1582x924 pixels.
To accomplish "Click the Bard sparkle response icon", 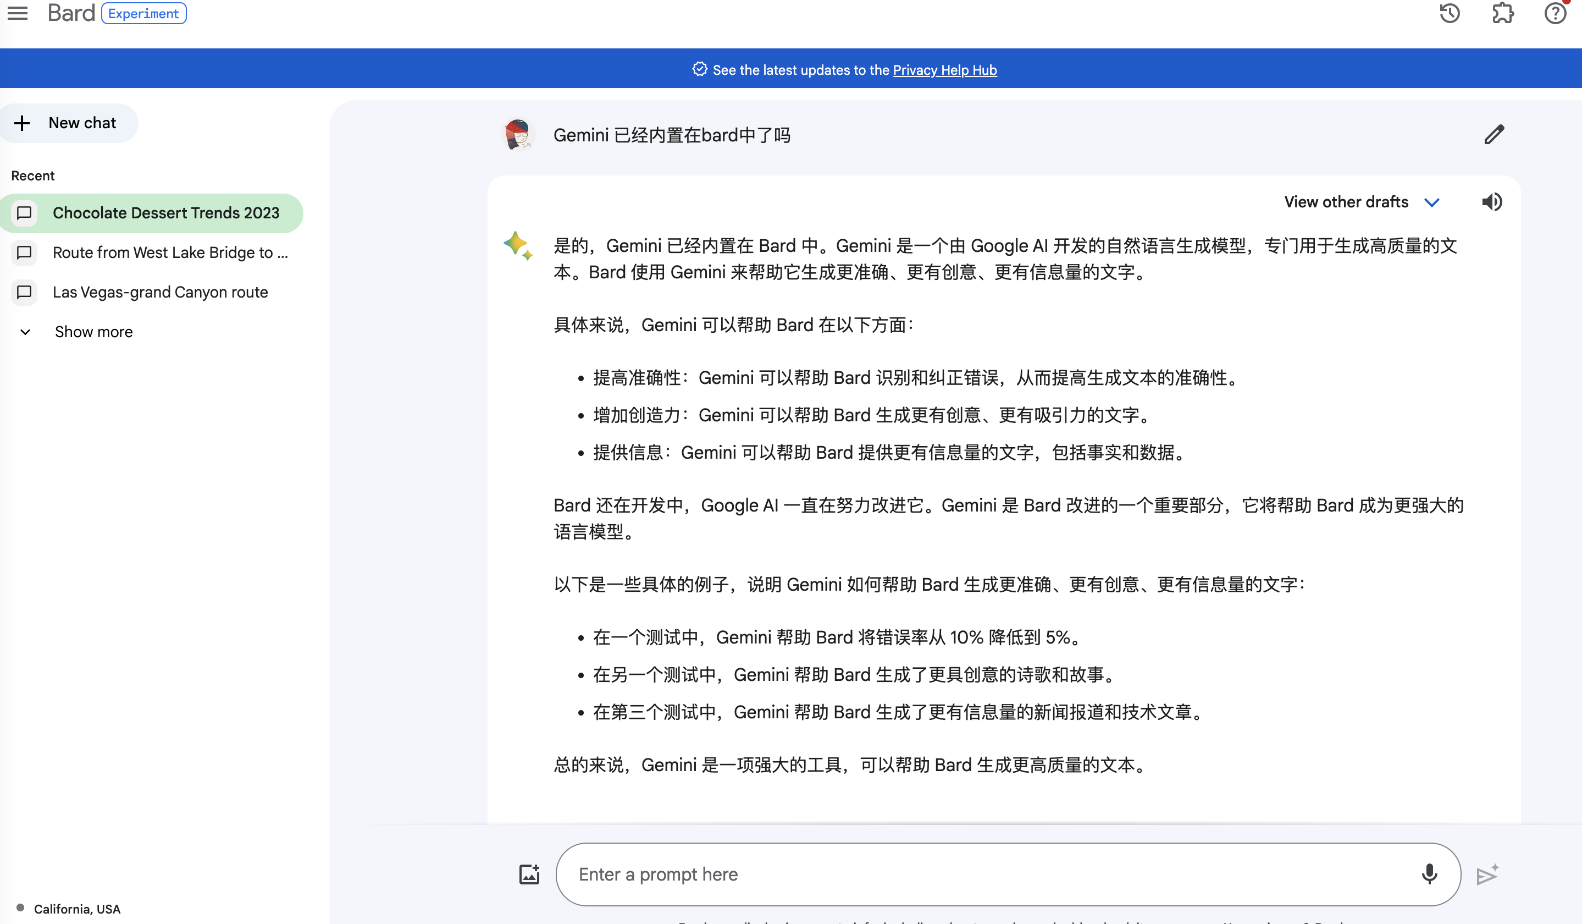I will point(518,246).
